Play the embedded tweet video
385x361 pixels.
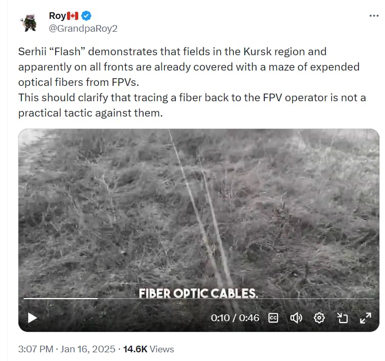point(32,318)
